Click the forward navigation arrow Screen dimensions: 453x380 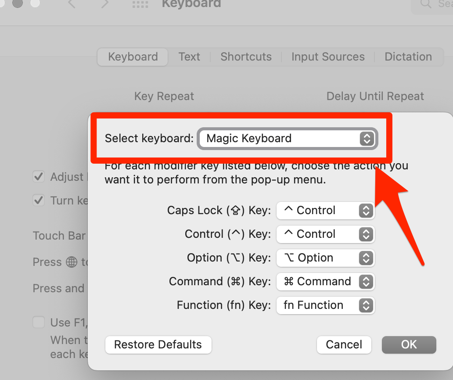point(104,5)
